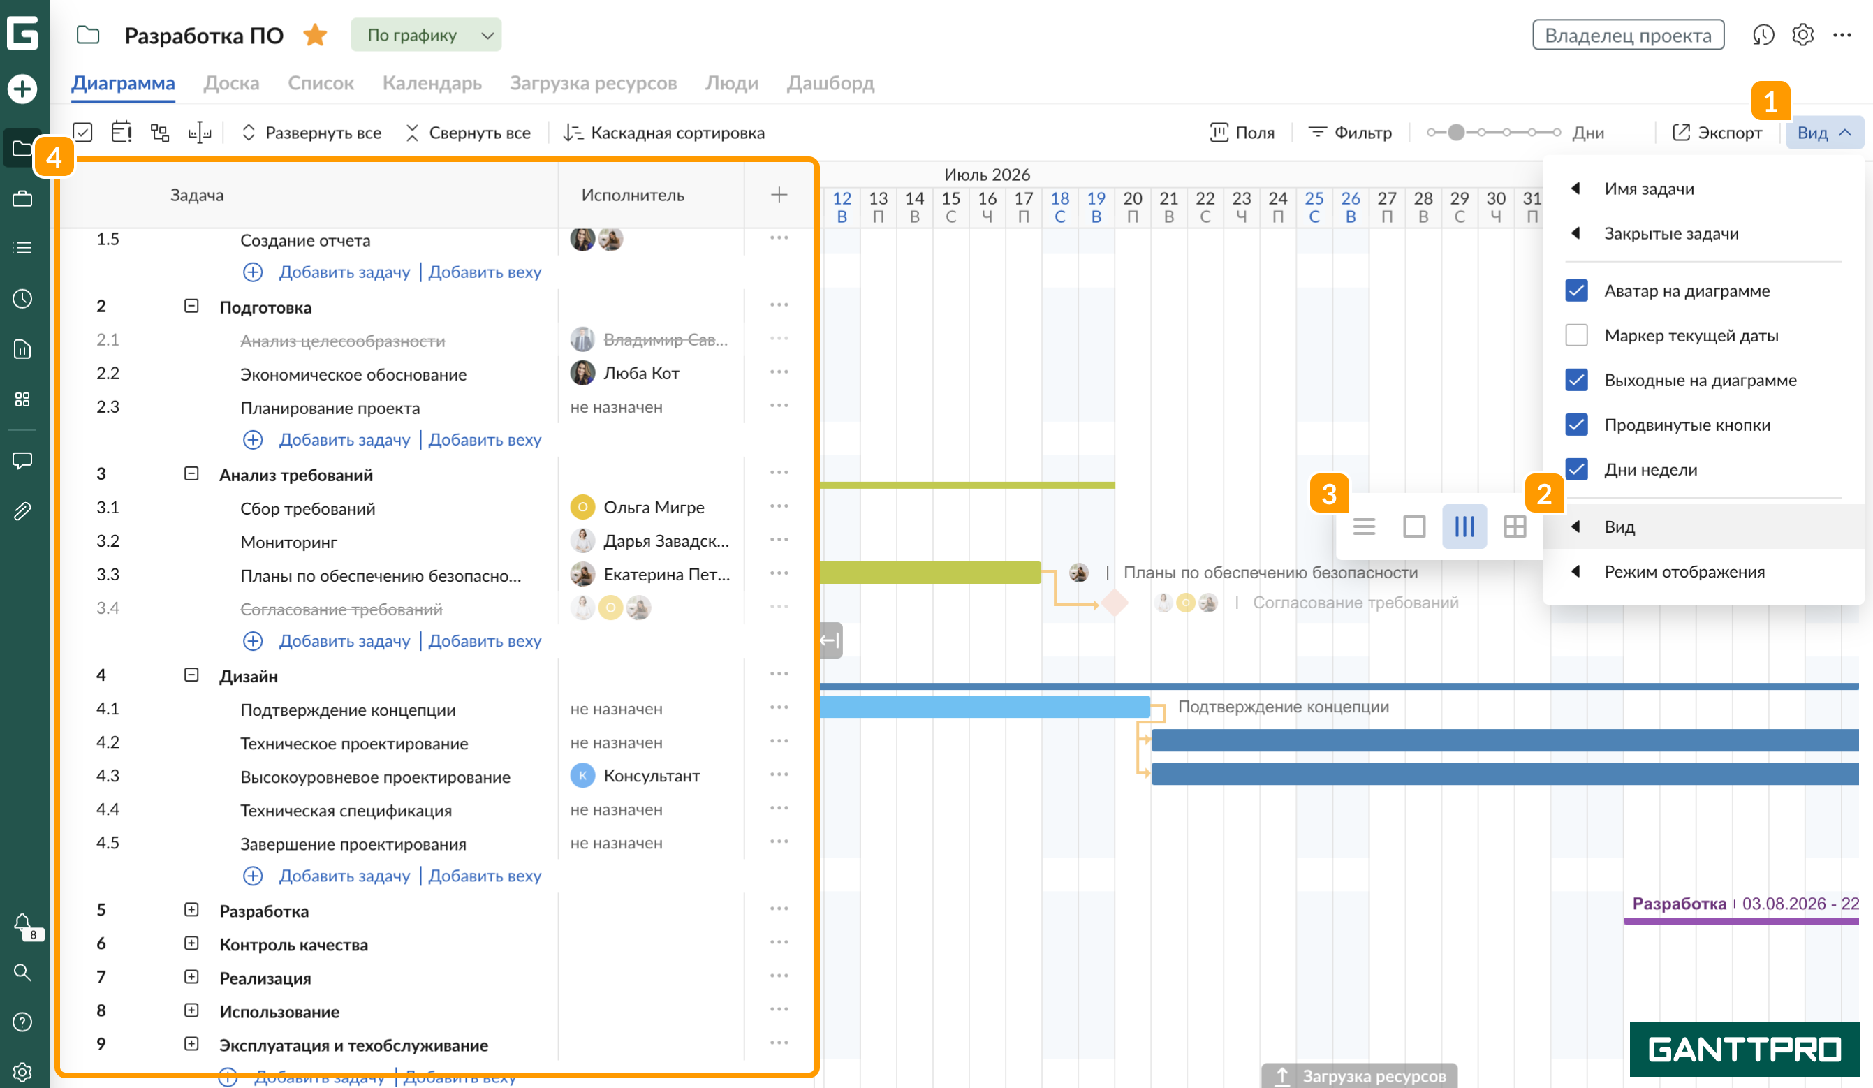Click the zoom slider handle near Дни
The width and height of the screenshot is (1873, 1088).
click(1456, 133)
